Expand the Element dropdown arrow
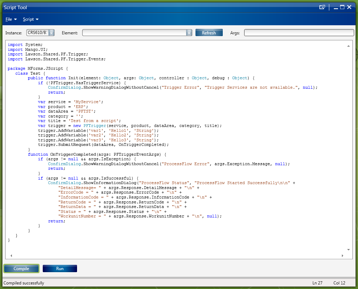The height and width of the screenshot is (289, 358). 189,33
